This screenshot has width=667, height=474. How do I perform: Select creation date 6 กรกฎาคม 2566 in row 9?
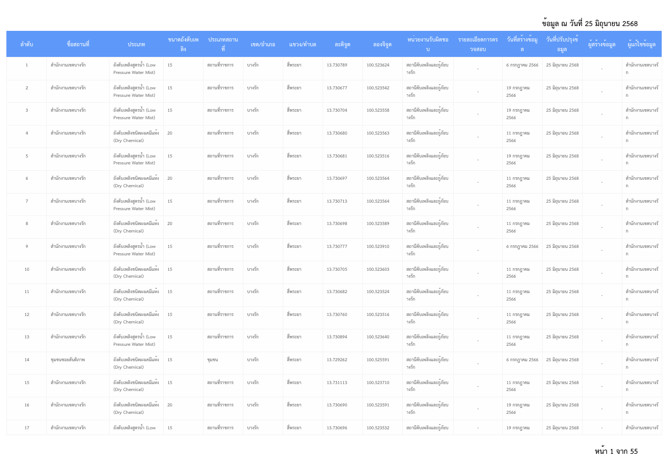(x=522, y=246)
